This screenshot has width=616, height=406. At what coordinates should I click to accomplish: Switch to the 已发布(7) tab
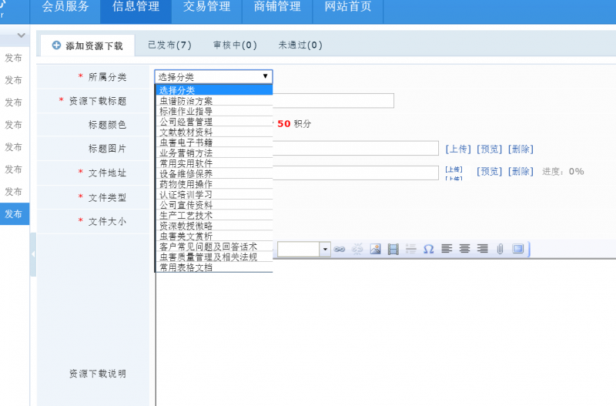click(x=169, y=45)
